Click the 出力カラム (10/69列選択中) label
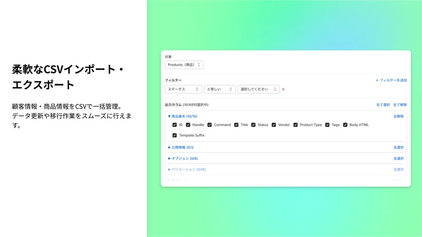422x237 pixels. pos(187,105)
